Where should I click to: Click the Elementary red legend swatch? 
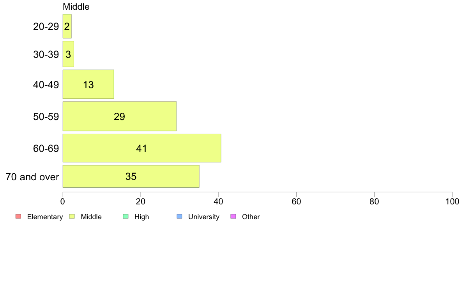[18, 216]
